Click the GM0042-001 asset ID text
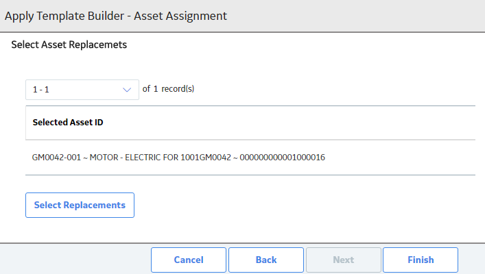Viewport: 485px width, 274px height. click(x=53, y=158)
